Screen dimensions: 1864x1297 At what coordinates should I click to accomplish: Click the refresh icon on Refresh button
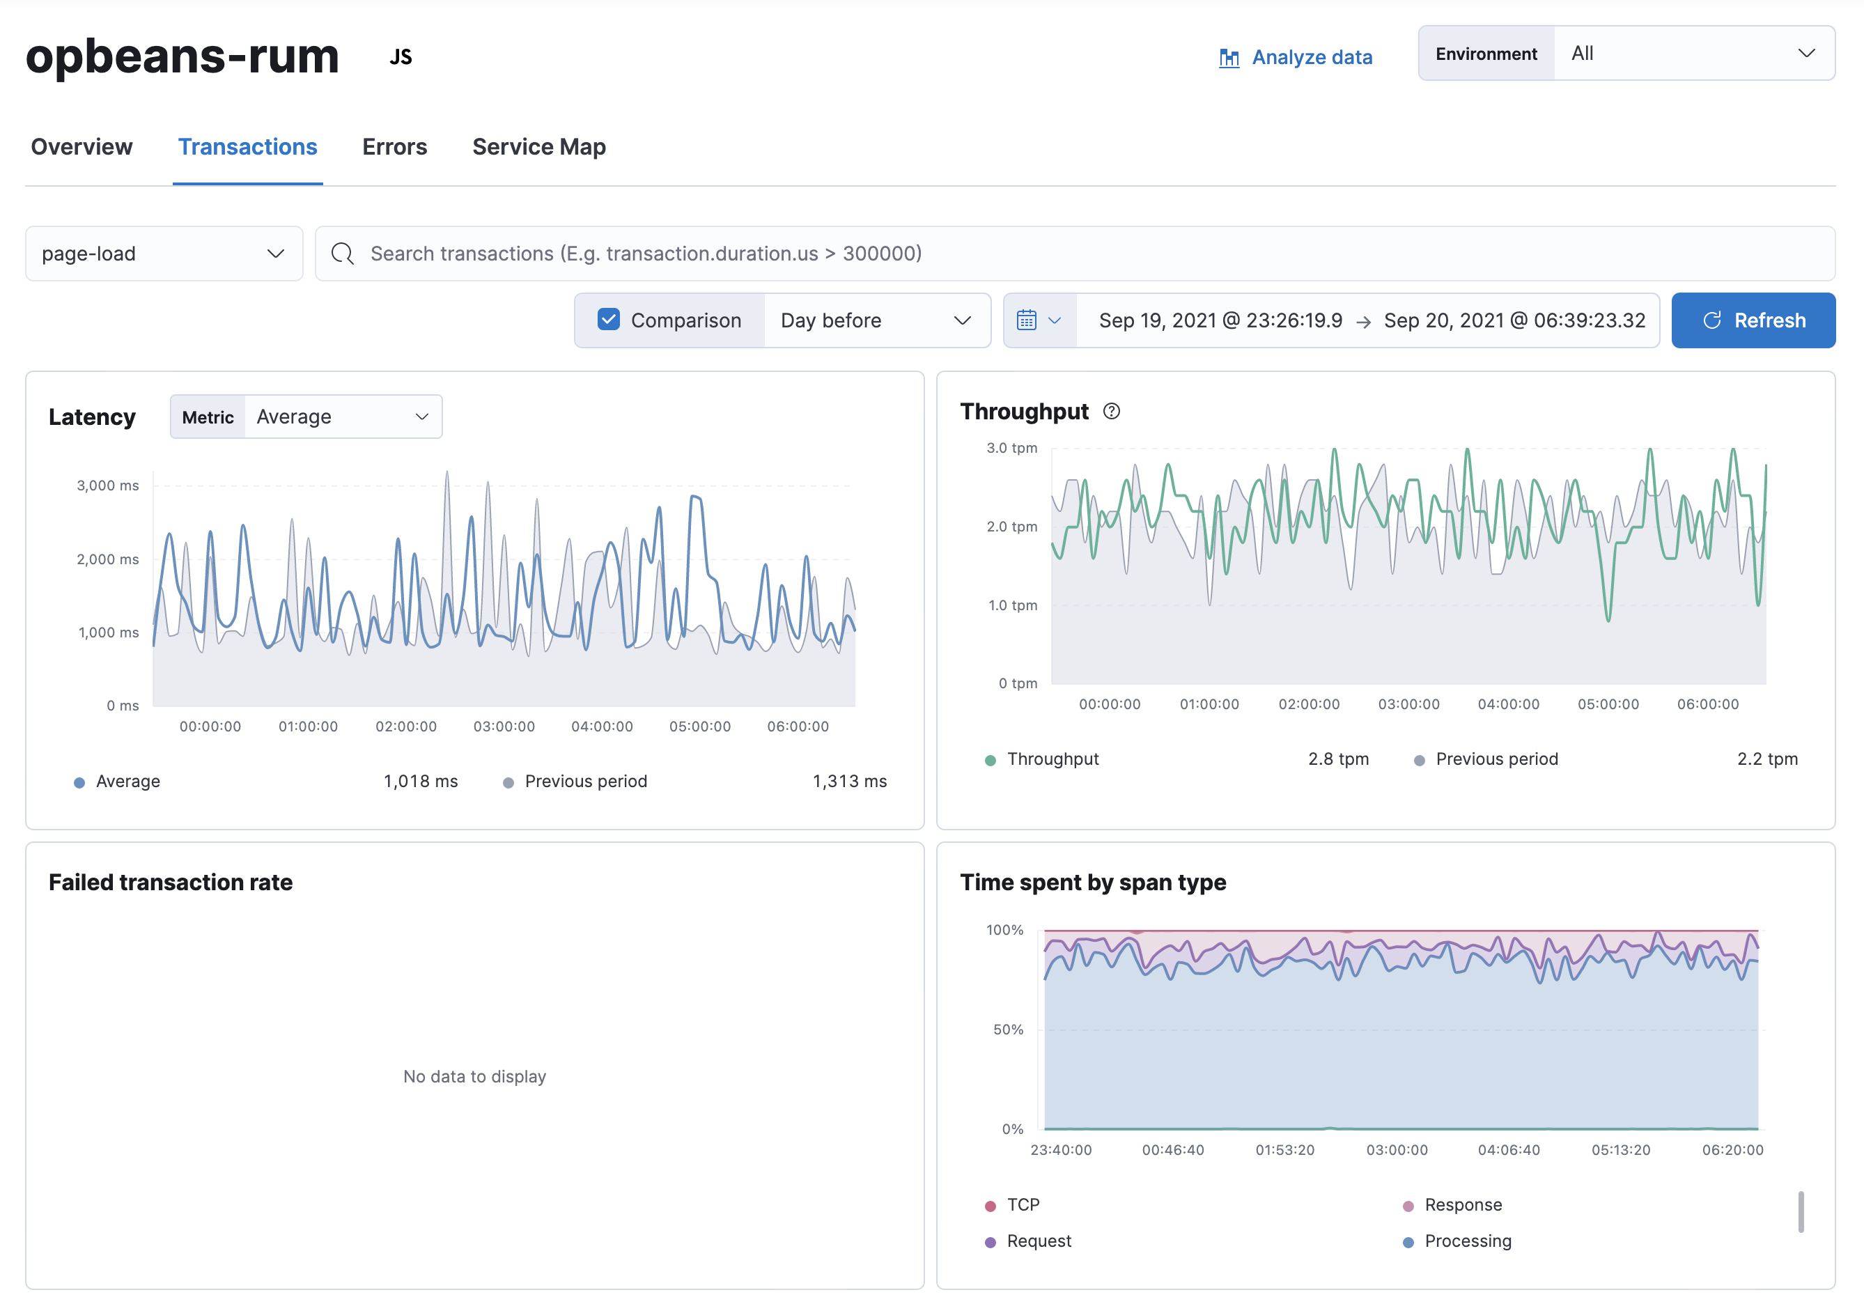[x=1713, y=320]
